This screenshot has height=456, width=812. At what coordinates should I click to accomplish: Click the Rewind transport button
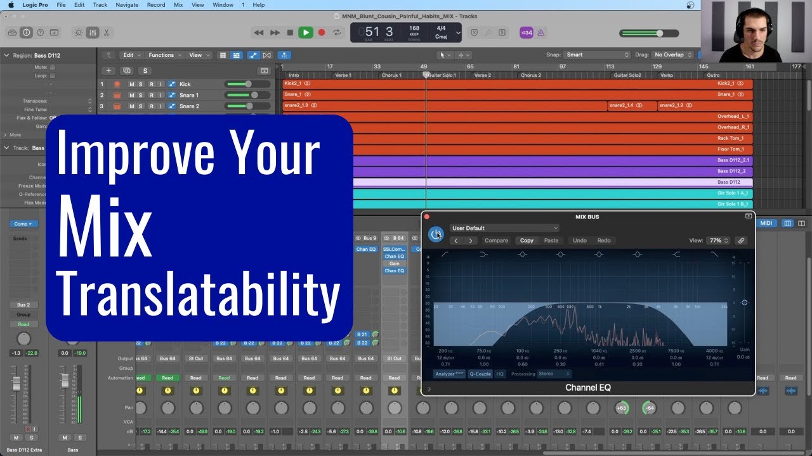(258, 32)
